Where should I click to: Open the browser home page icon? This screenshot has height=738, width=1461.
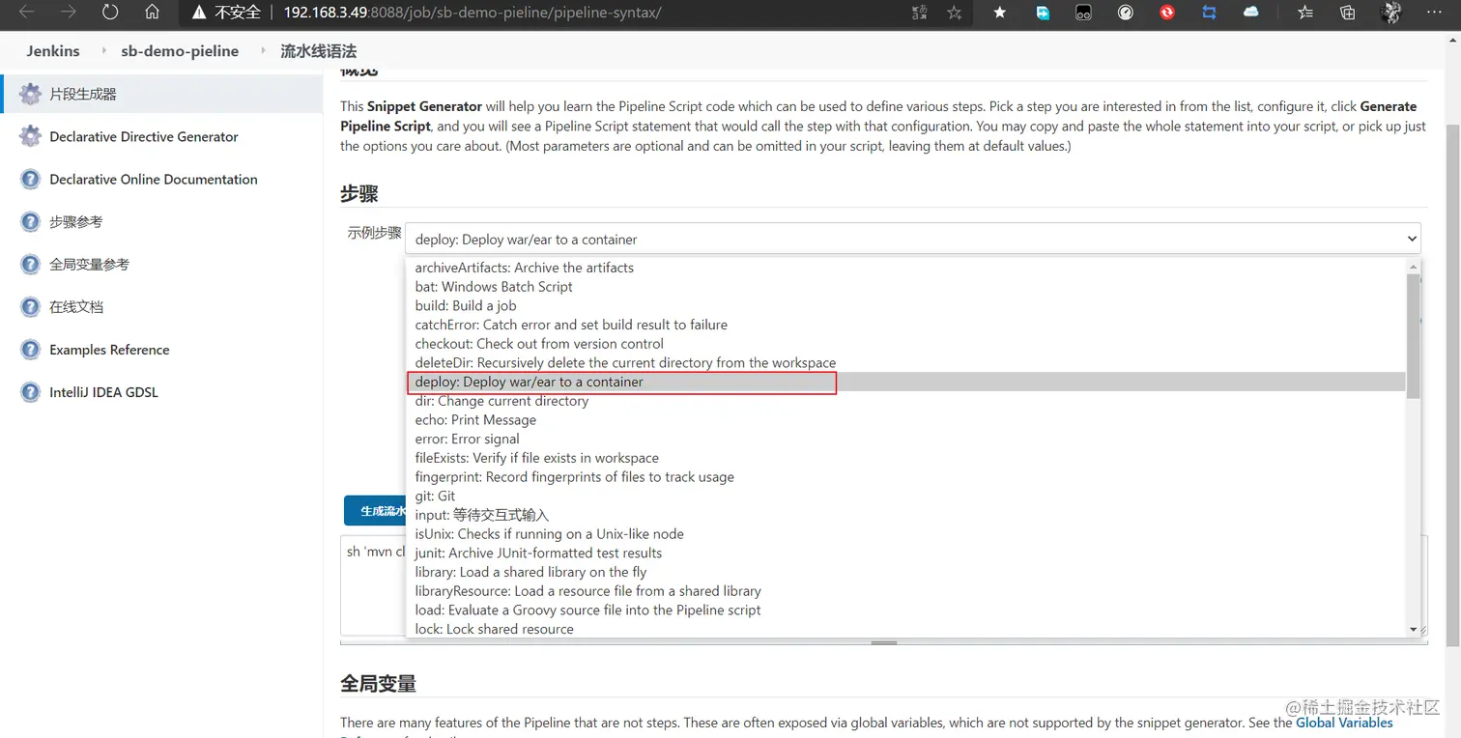[152, 13]
